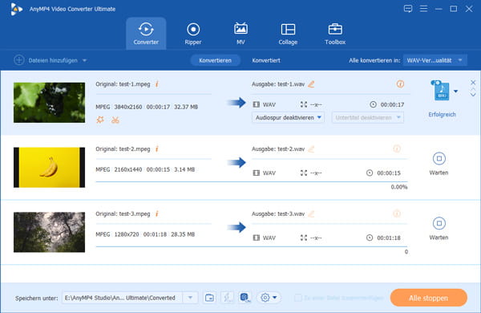Switch to the Konvertiert tab
The width and height of the screenshot is (481, 313).
point(266,60)
